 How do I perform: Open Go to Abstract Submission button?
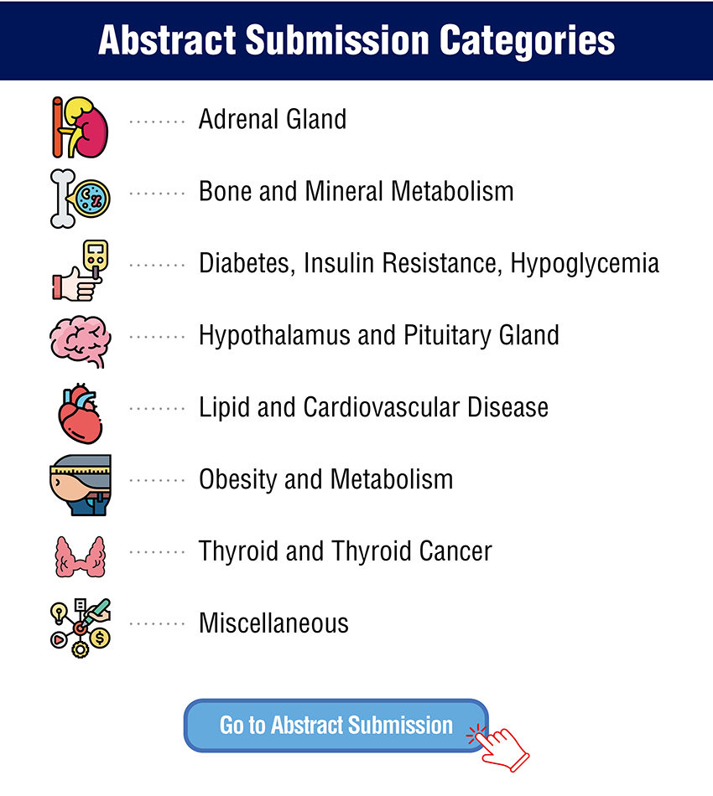(x=336, y=725)
